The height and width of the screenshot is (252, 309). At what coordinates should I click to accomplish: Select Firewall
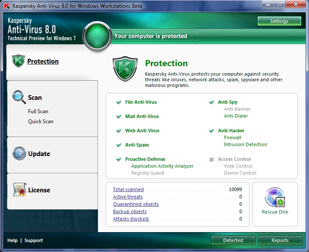(x=232, y=137)
